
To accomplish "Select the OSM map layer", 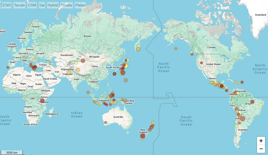I will 32,5.
